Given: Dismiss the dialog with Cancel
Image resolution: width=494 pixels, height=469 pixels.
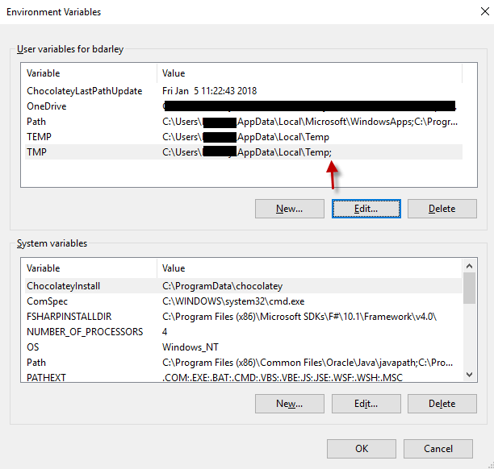Looking at the screenshot, I should tap(437, 448).
